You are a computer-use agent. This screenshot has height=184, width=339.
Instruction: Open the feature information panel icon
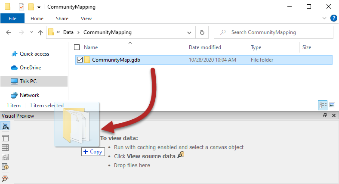point(5,167)
